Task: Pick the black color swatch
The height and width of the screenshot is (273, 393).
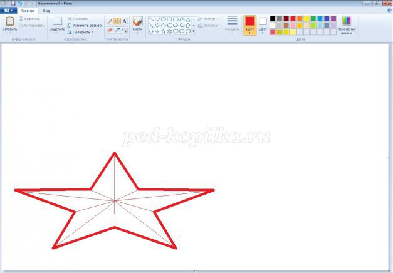Action: (273, 19)
